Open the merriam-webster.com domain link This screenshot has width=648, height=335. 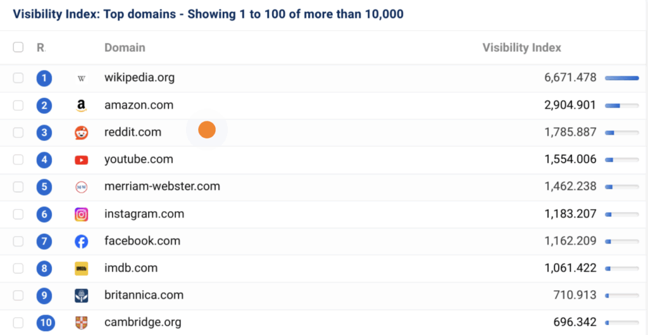tap(162, 187)
